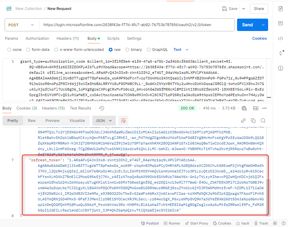This screenshot has height=227, width=288.
Task: Select the raw body type radio
Action: (x=111, y=50)
